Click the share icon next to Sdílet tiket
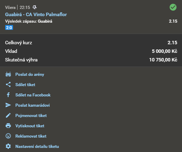 (x=8, y=84)
